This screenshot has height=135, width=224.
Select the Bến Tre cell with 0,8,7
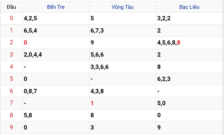[30, 91]
